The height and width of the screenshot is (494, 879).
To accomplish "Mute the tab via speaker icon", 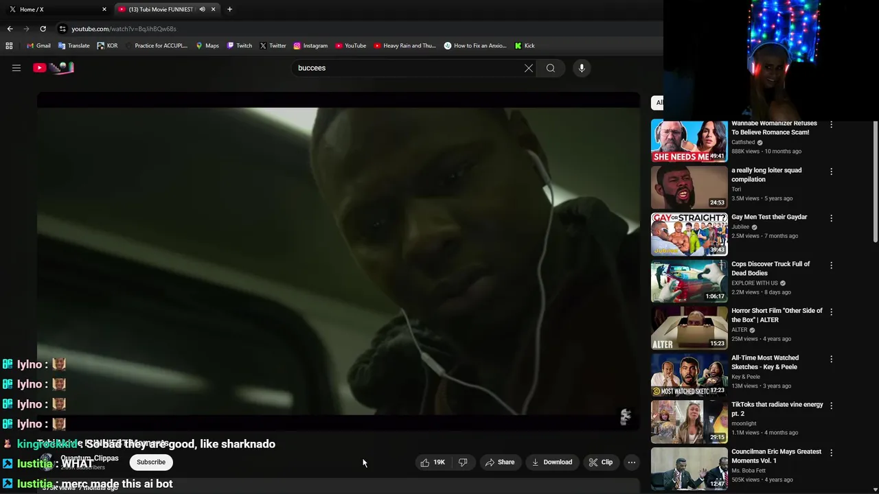I will pyautogui.click(x=202, y=9).
